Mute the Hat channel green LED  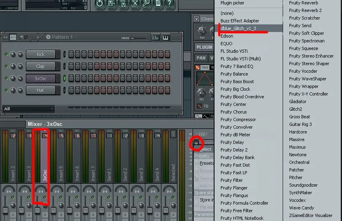[6, 90]
